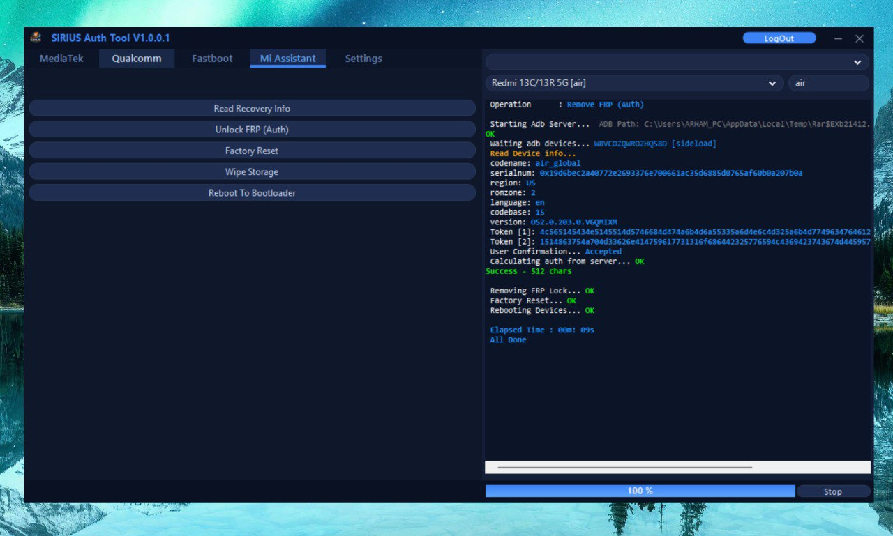Open the Fastboot tab
893x536 pixels.
212,59
